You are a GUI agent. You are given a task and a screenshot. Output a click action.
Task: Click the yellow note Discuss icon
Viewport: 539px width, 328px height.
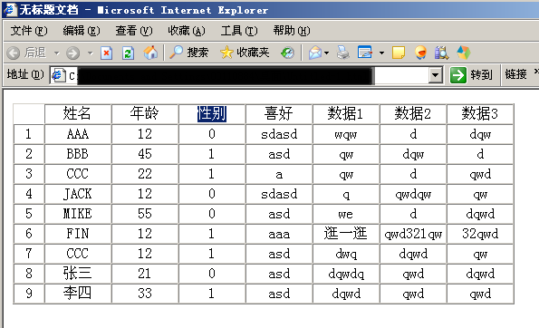pyautogui.click(x=399, y=53)
